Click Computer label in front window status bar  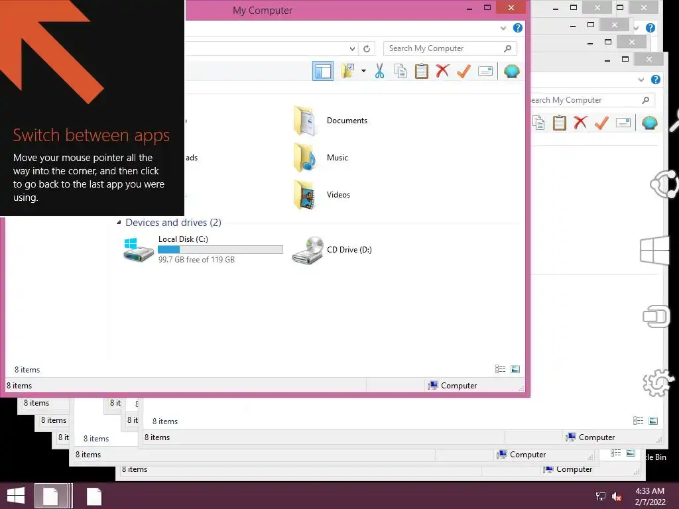pos(459,386)
